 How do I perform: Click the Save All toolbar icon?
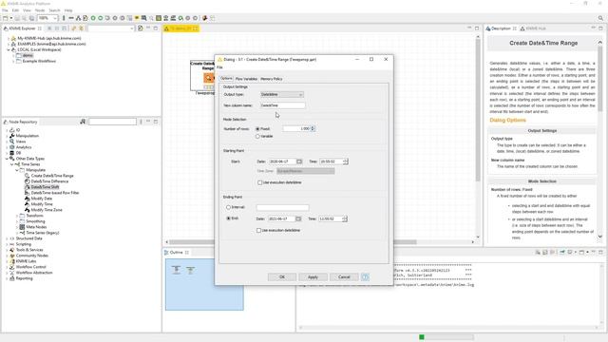[x=31, y=18]
